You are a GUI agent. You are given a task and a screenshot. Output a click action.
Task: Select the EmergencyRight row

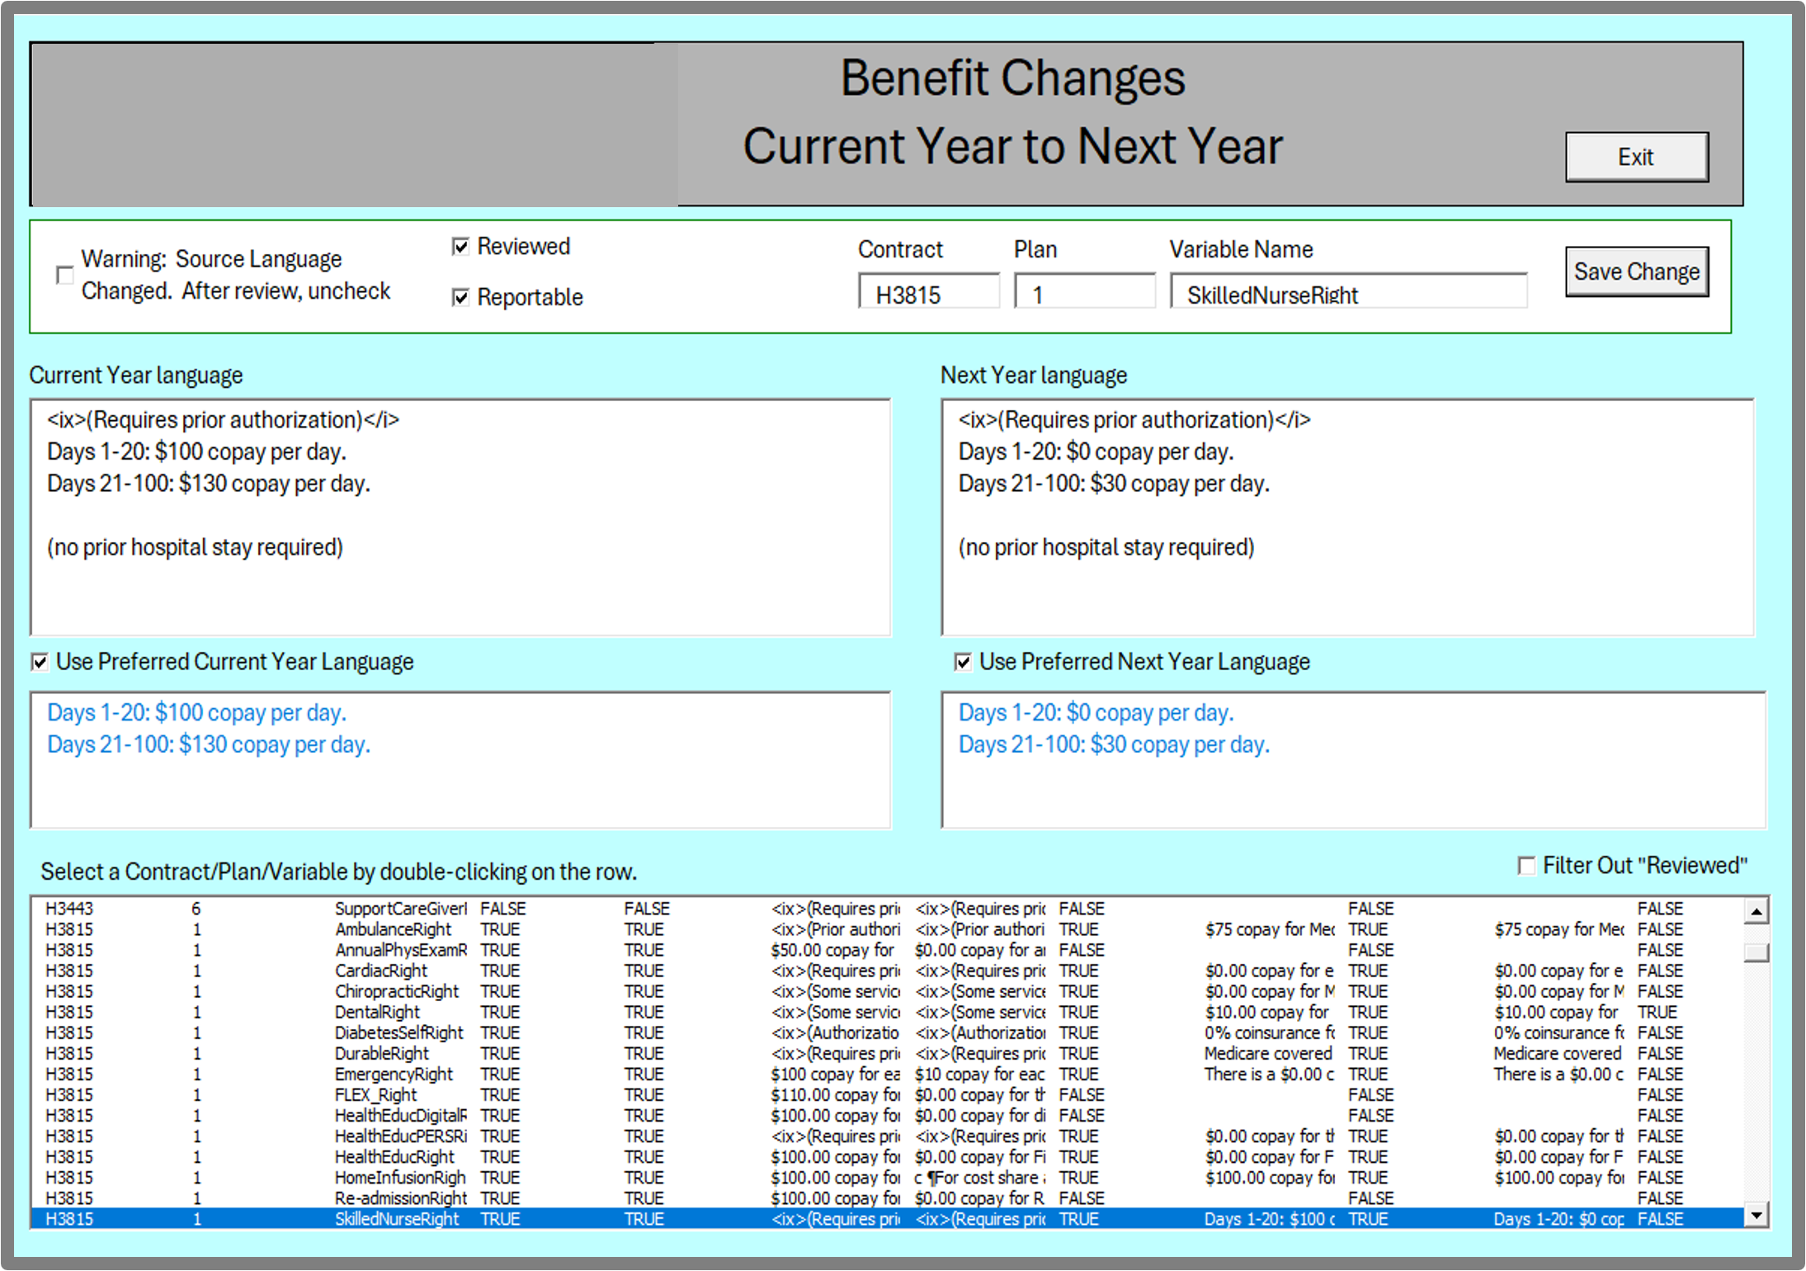887,1074
